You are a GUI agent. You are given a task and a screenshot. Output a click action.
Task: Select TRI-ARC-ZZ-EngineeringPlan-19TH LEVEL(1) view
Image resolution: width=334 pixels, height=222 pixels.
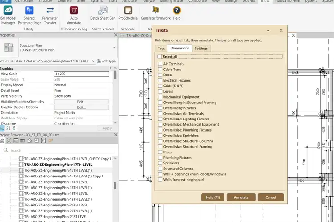58,199
